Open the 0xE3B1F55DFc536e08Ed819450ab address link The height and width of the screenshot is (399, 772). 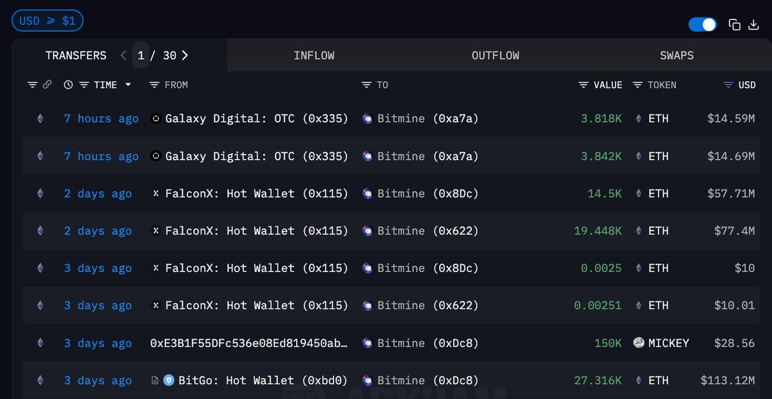tap(249, 343)
